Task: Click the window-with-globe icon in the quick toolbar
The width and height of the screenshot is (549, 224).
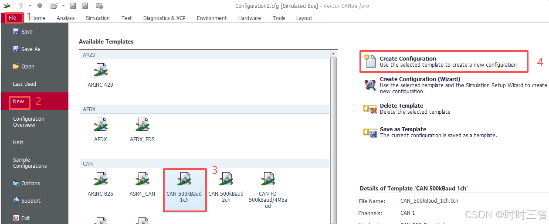Action: point(99,6)
